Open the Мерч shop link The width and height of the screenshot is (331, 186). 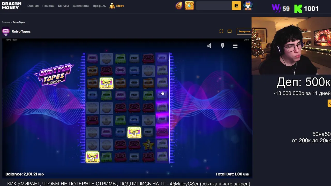pos(120,6)
